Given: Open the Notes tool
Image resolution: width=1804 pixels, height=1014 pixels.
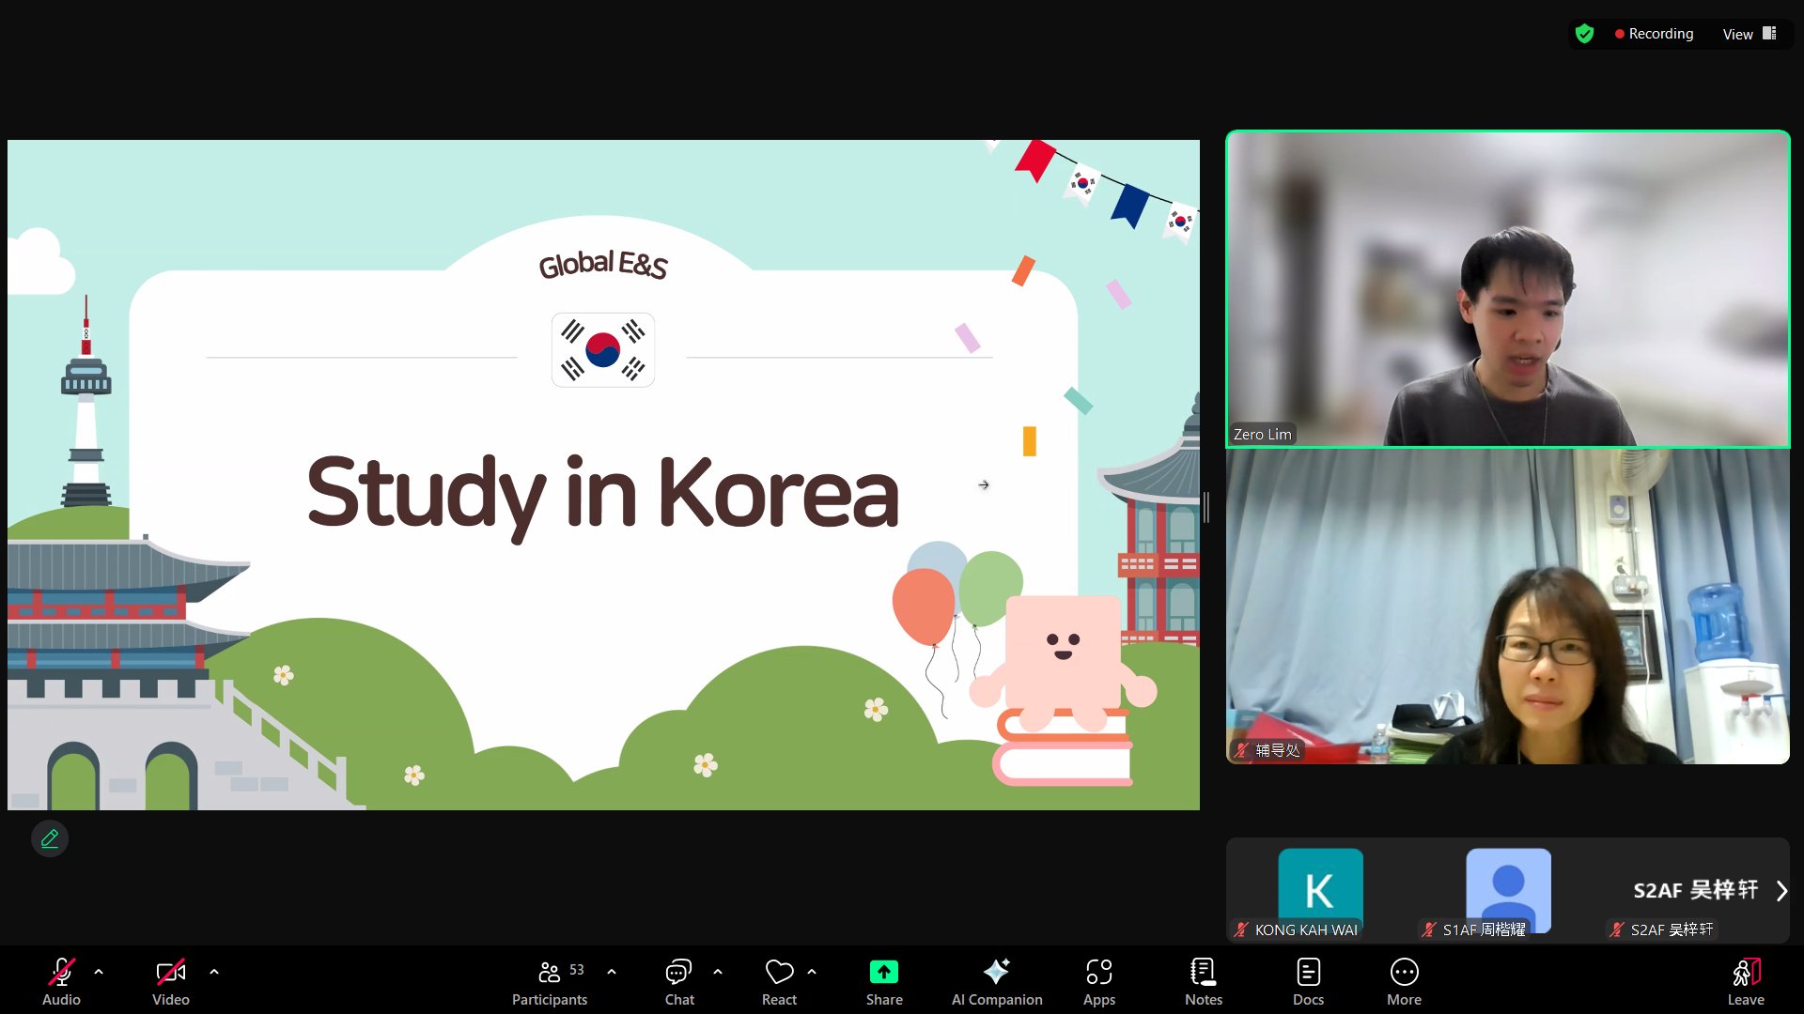Looking at the screenshot, I should pyautogui.click(x=1203, y=981).
